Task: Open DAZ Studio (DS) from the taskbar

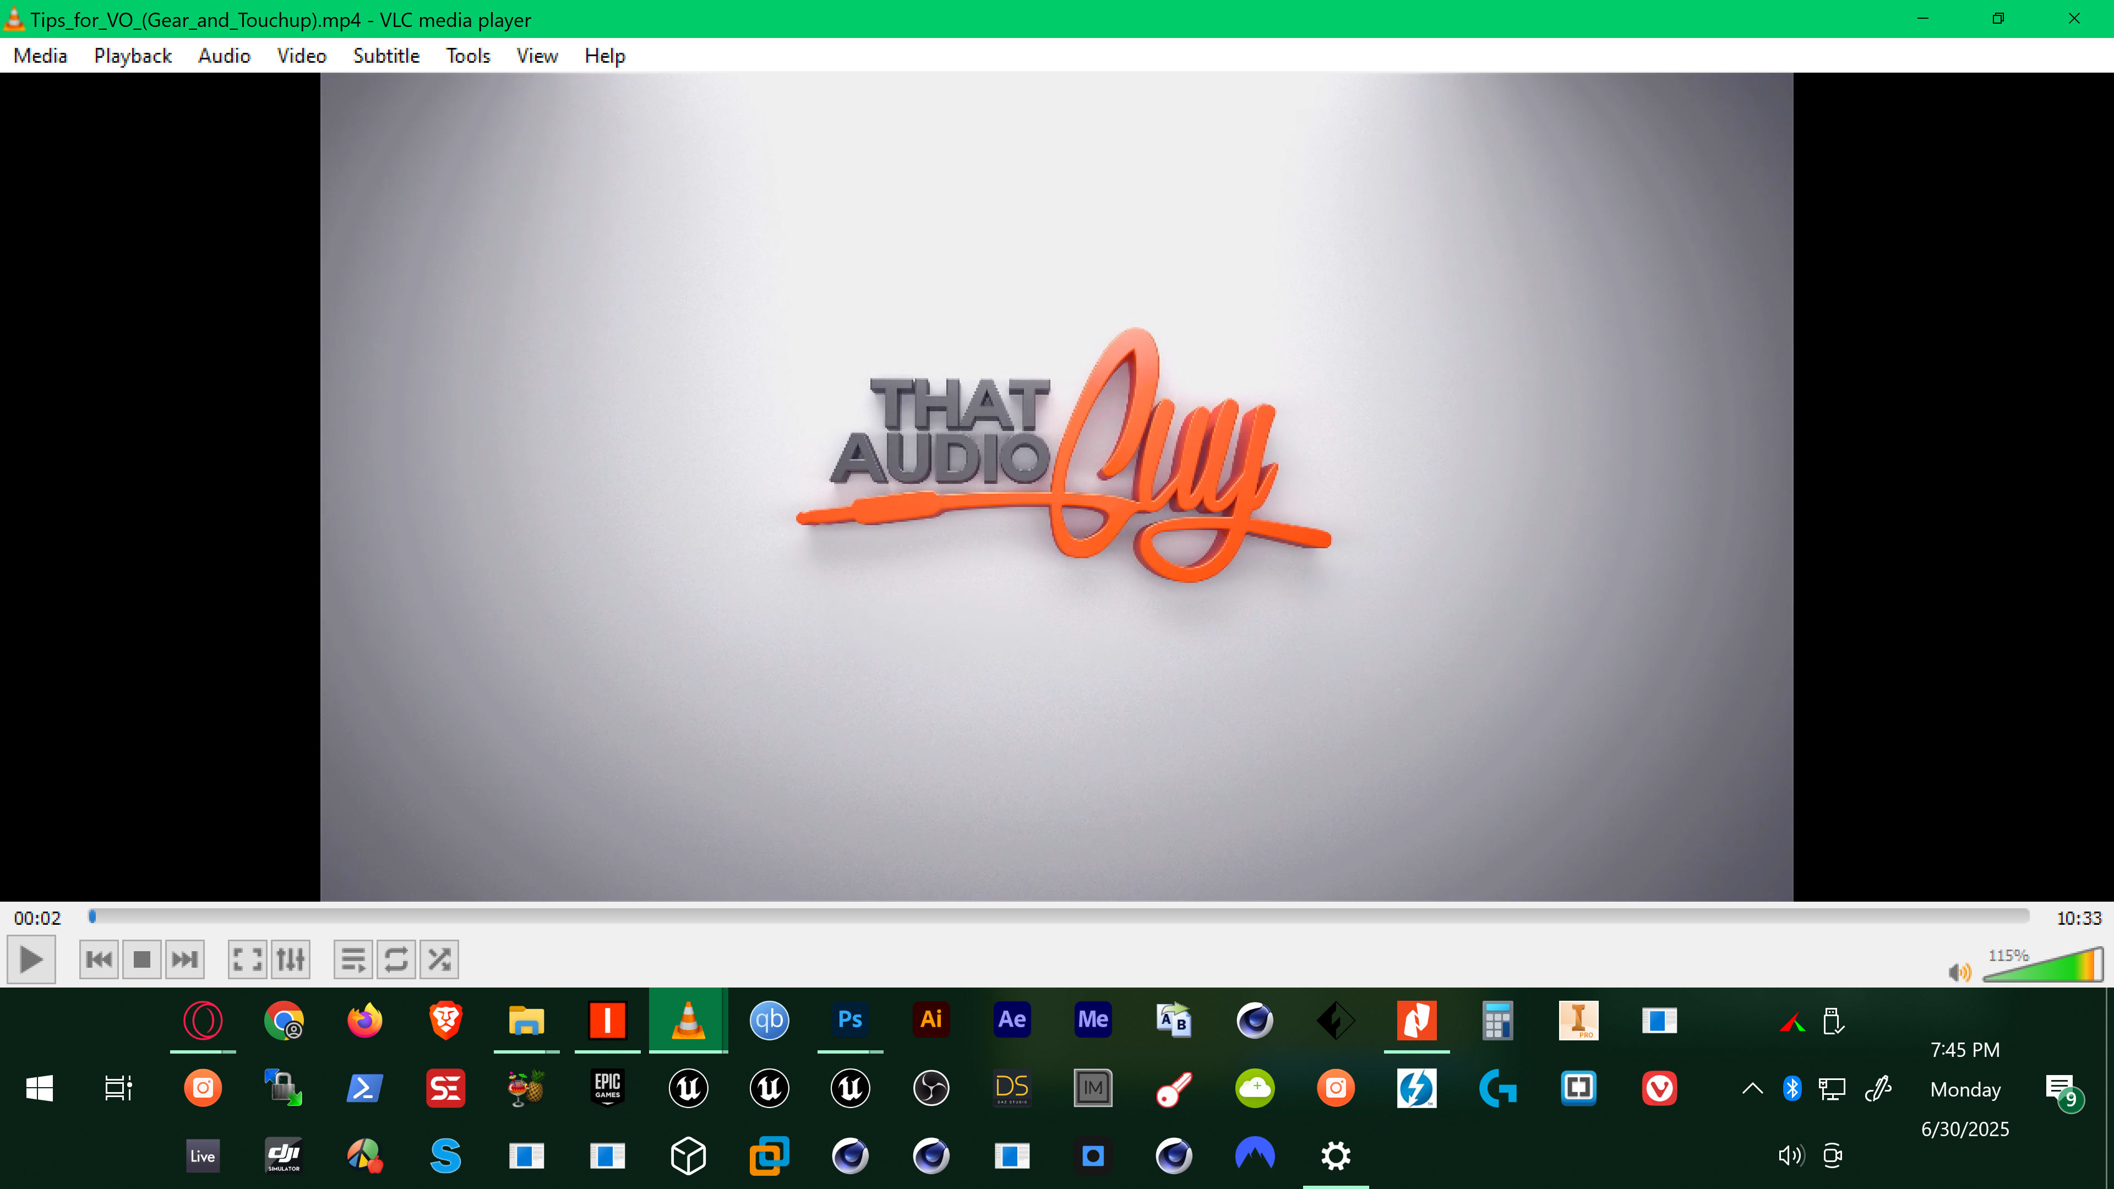Action: coord(1012,1089)
